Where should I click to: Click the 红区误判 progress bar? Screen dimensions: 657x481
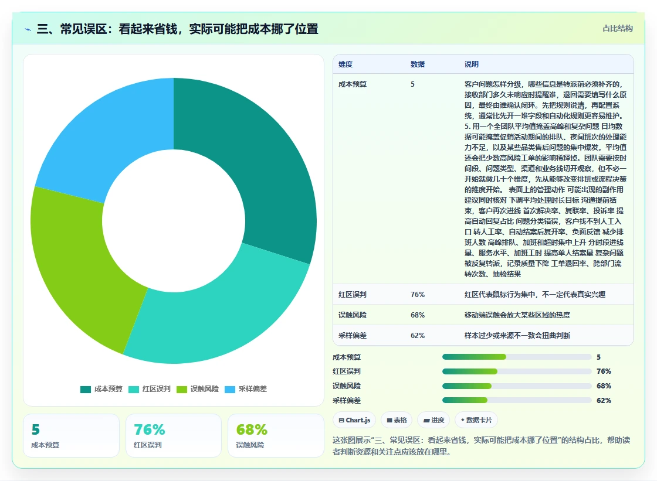(x=517, y=371)
